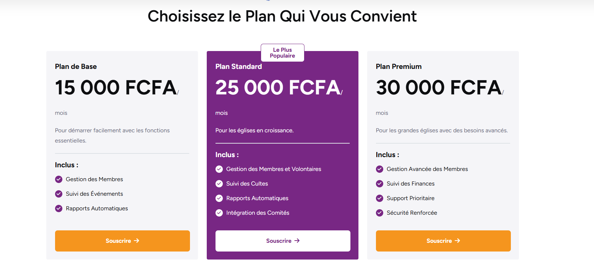Click checkmark beside Gestion des Membres et Volontaires
594x265 pixels.
pyautogui.click(x=219, y=169)
